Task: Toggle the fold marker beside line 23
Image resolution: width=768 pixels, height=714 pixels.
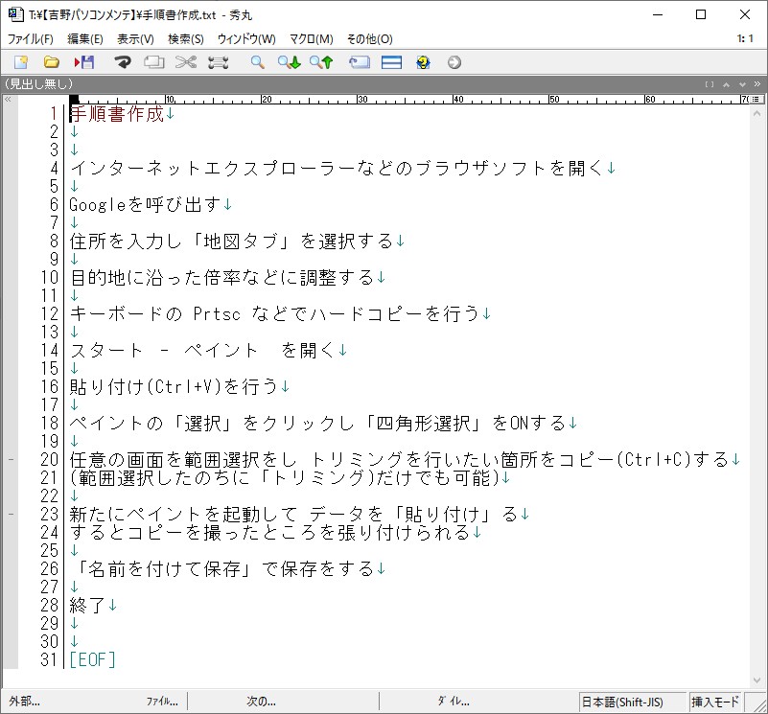Action: (x=11, y=515)
